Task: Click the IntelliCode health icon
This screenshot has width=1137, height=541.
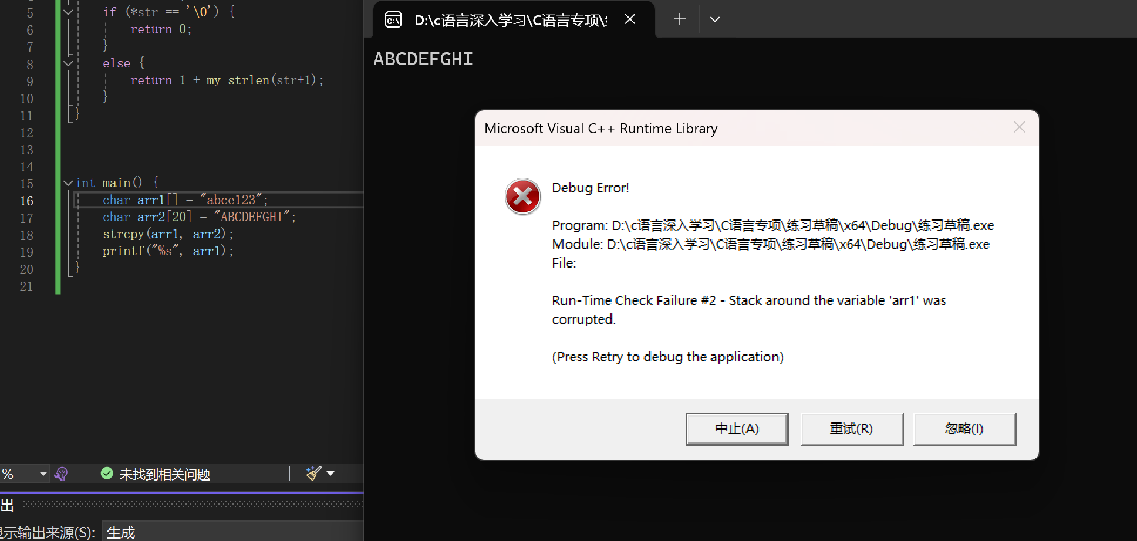Action: point(61,474)
